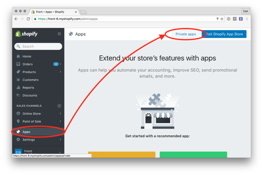Open the Front account dropdown arrow
Screen dimensions: 263x175
(x=60, y=152)
